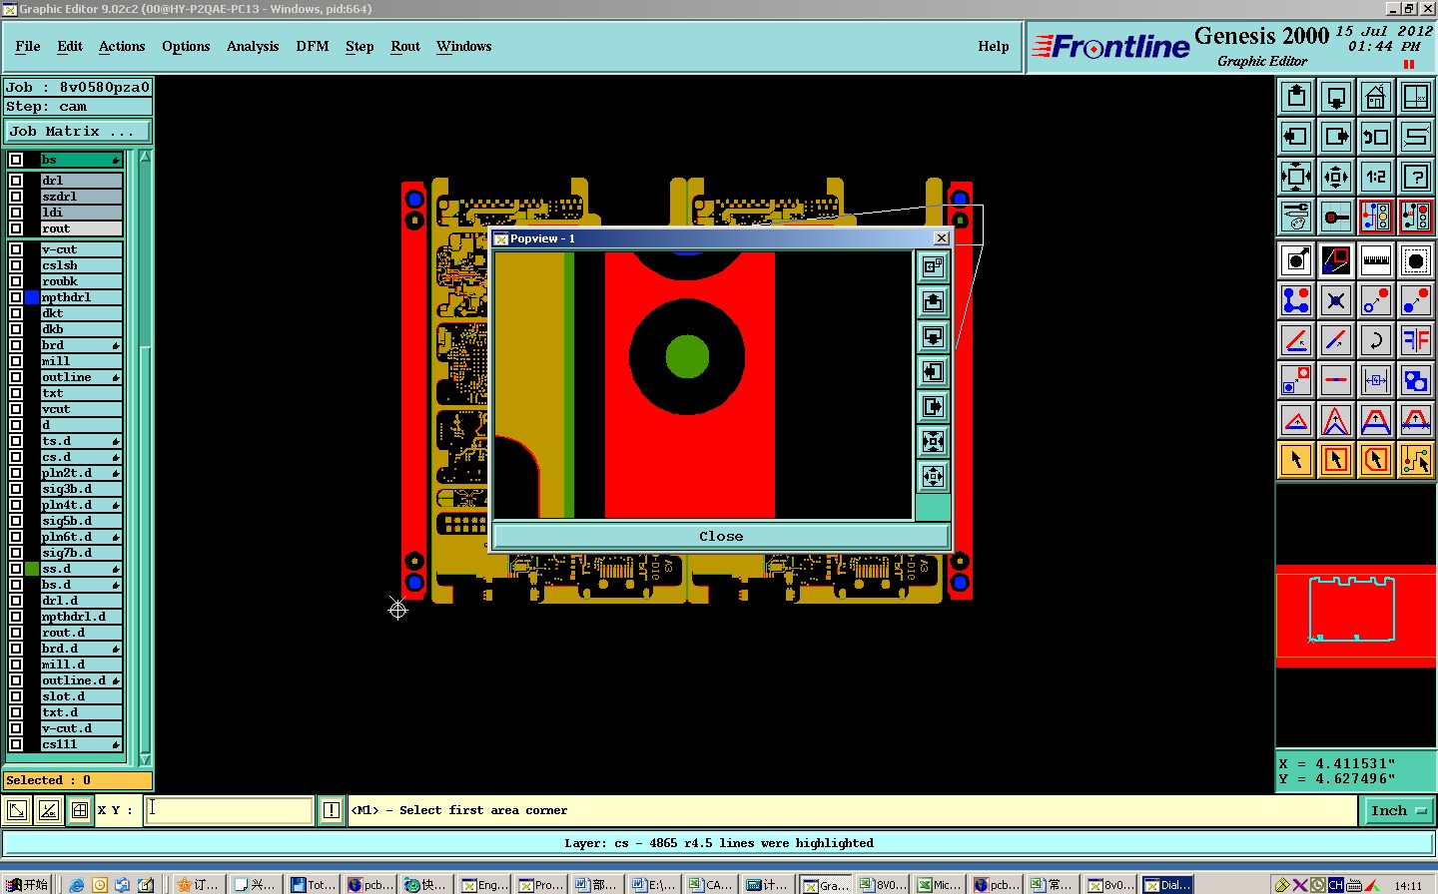Image resolution: width=1438 pixels, height=894 pixels.
Task: Click the curved arrow rotate icon
Action: click(1376, 340)
